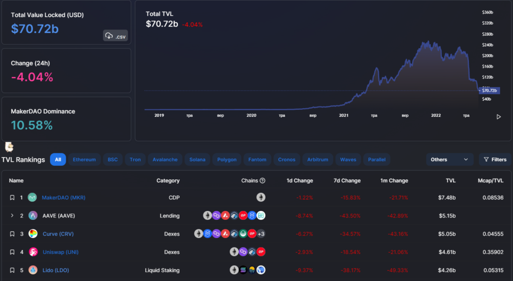Click the Lido logo icon
Screen dimensions: 513x281
click(33, 270)
